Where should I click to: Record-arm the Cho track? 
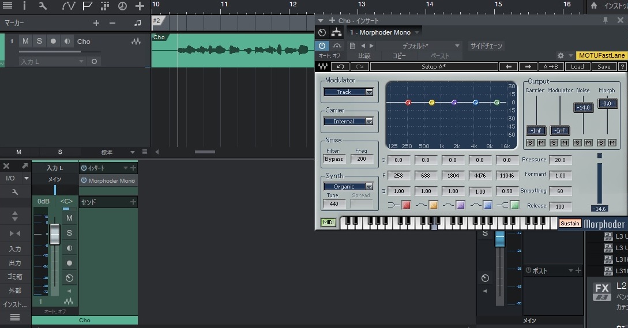pos(53,42)
